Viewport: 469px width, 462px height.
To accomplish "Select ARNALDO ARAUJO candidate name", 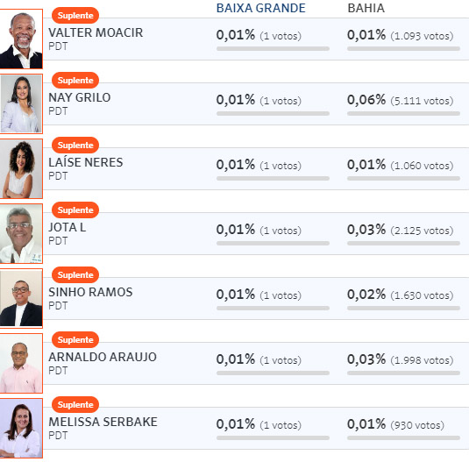I will click(103, 357).
